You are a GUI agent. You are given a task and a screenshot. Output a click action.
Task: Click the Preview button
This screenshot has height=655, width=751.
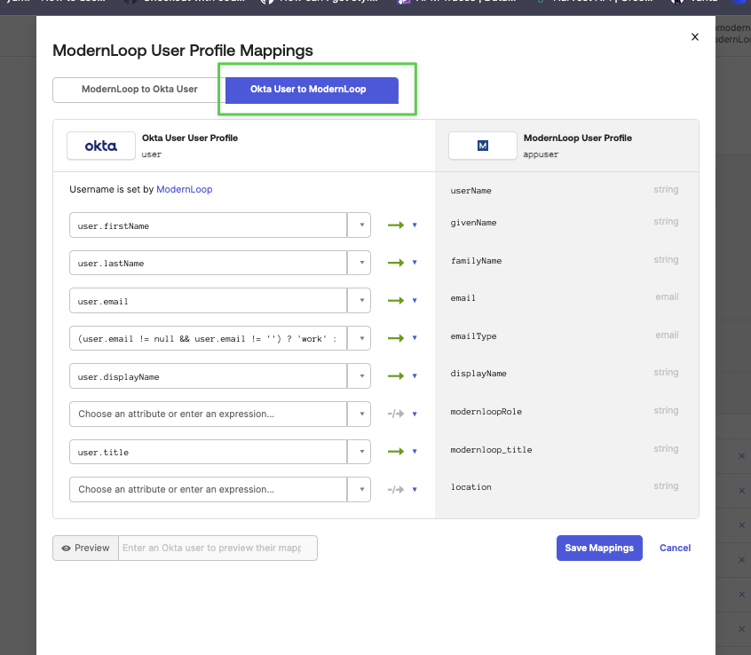86,548
